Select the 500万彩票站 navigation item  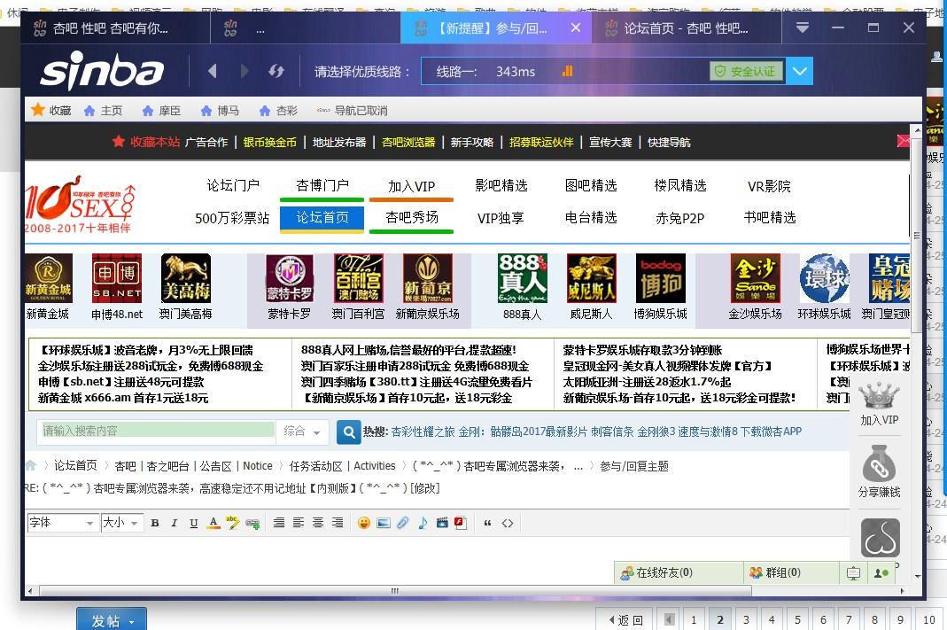tap(232, 218)
